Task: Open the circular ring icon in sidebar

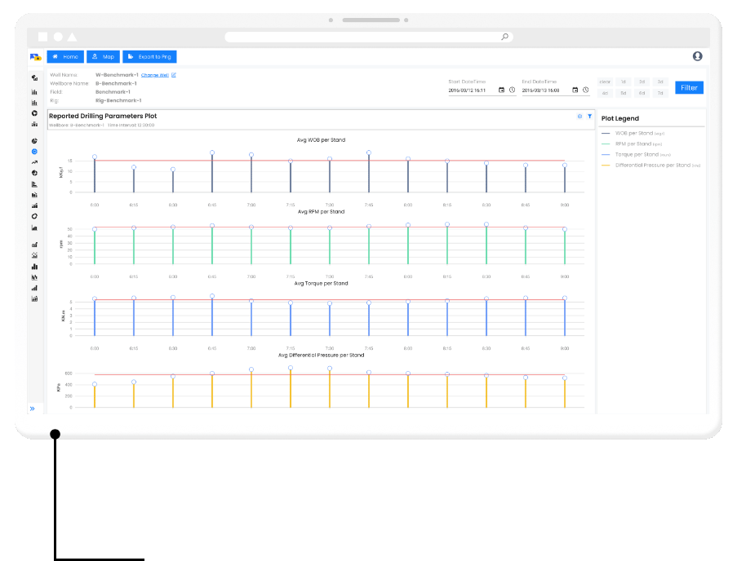Action: pos(34,216)
